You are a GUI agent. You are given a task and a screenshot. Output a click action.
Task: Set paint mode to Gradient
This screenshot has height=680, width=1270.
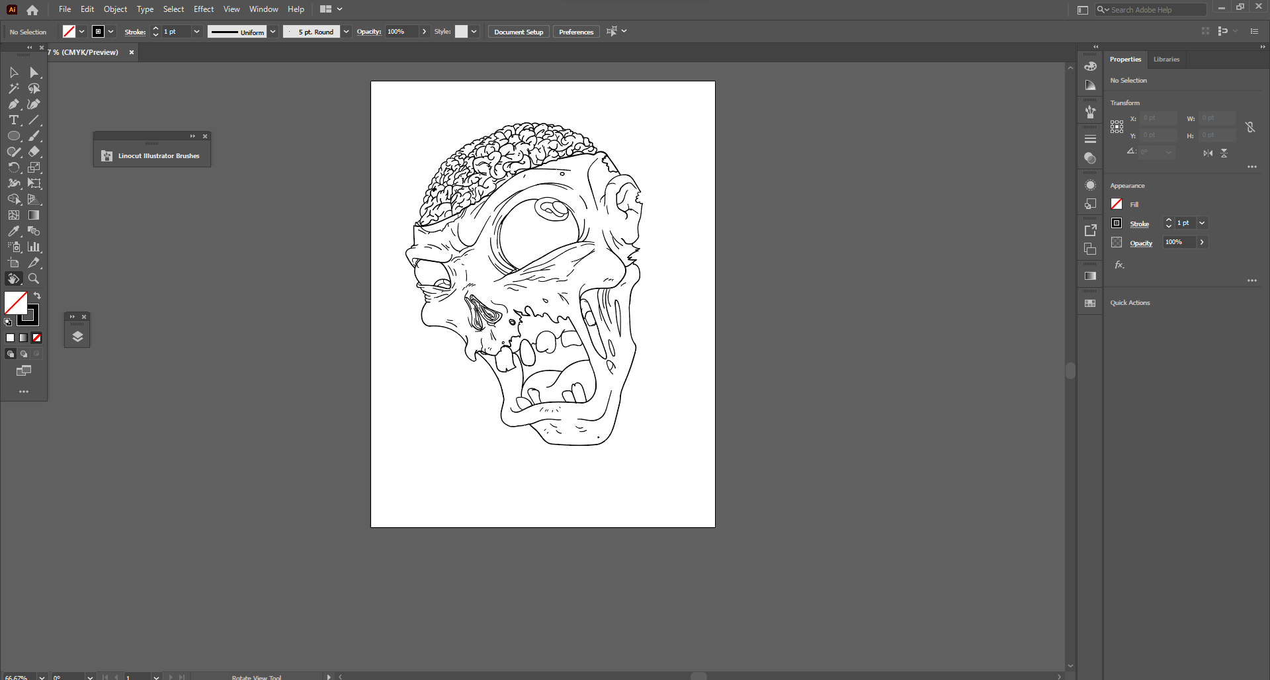pos(23,338)
